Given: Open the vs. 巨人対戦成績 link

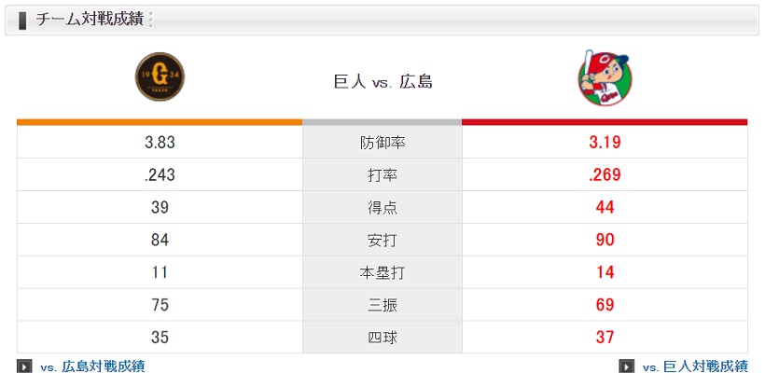Looking at the screenshot, I should tap(695, 366).
